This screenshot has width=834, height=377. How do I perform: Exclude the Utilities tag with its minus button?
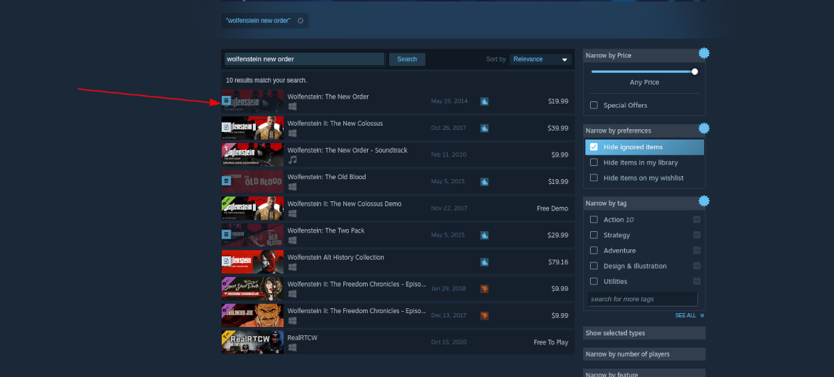click(696, 281)
